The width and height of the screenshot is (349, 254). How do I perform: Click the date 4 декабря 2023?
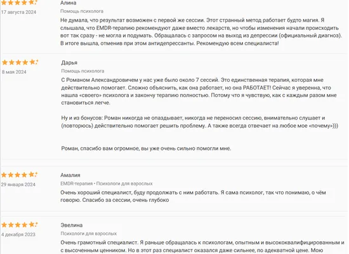pyautogui.click(x=18, y=234)
